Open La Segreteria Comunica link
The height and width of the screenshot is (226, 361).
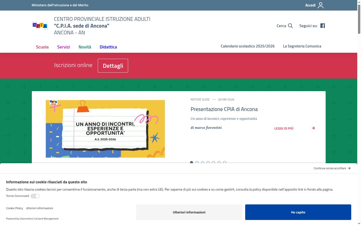coord(302,46)
